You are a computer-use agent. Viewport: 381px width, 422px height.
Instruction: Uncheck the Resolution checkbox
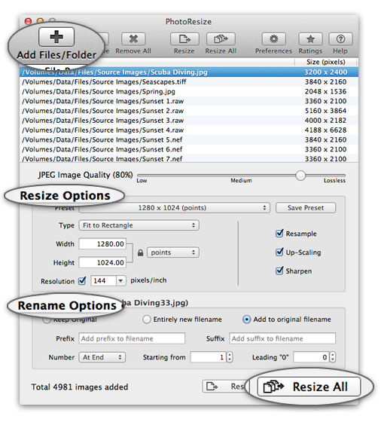click(x=82, y=280)
